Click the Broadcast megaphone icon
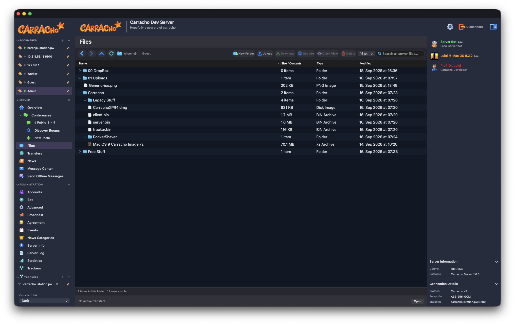515x325 pixels. 22,215
